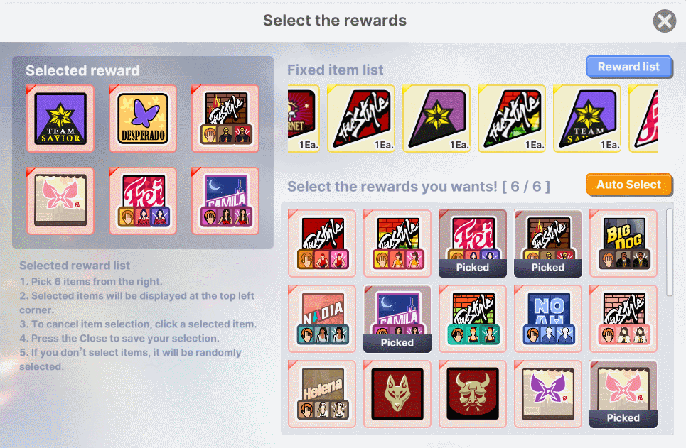
Task: Select the fox mask reward item
Action: click(x=397, y=394)
